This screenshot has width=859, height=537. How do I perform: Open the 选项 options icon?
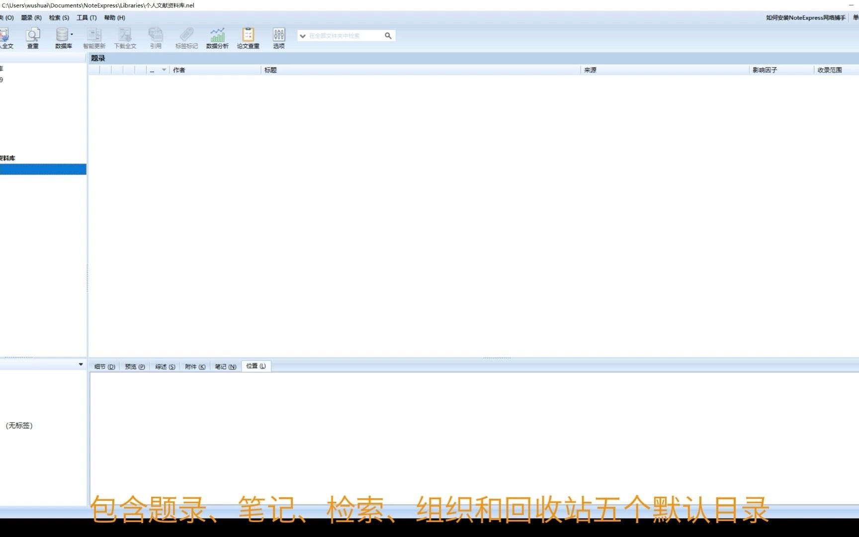[279, 38]
